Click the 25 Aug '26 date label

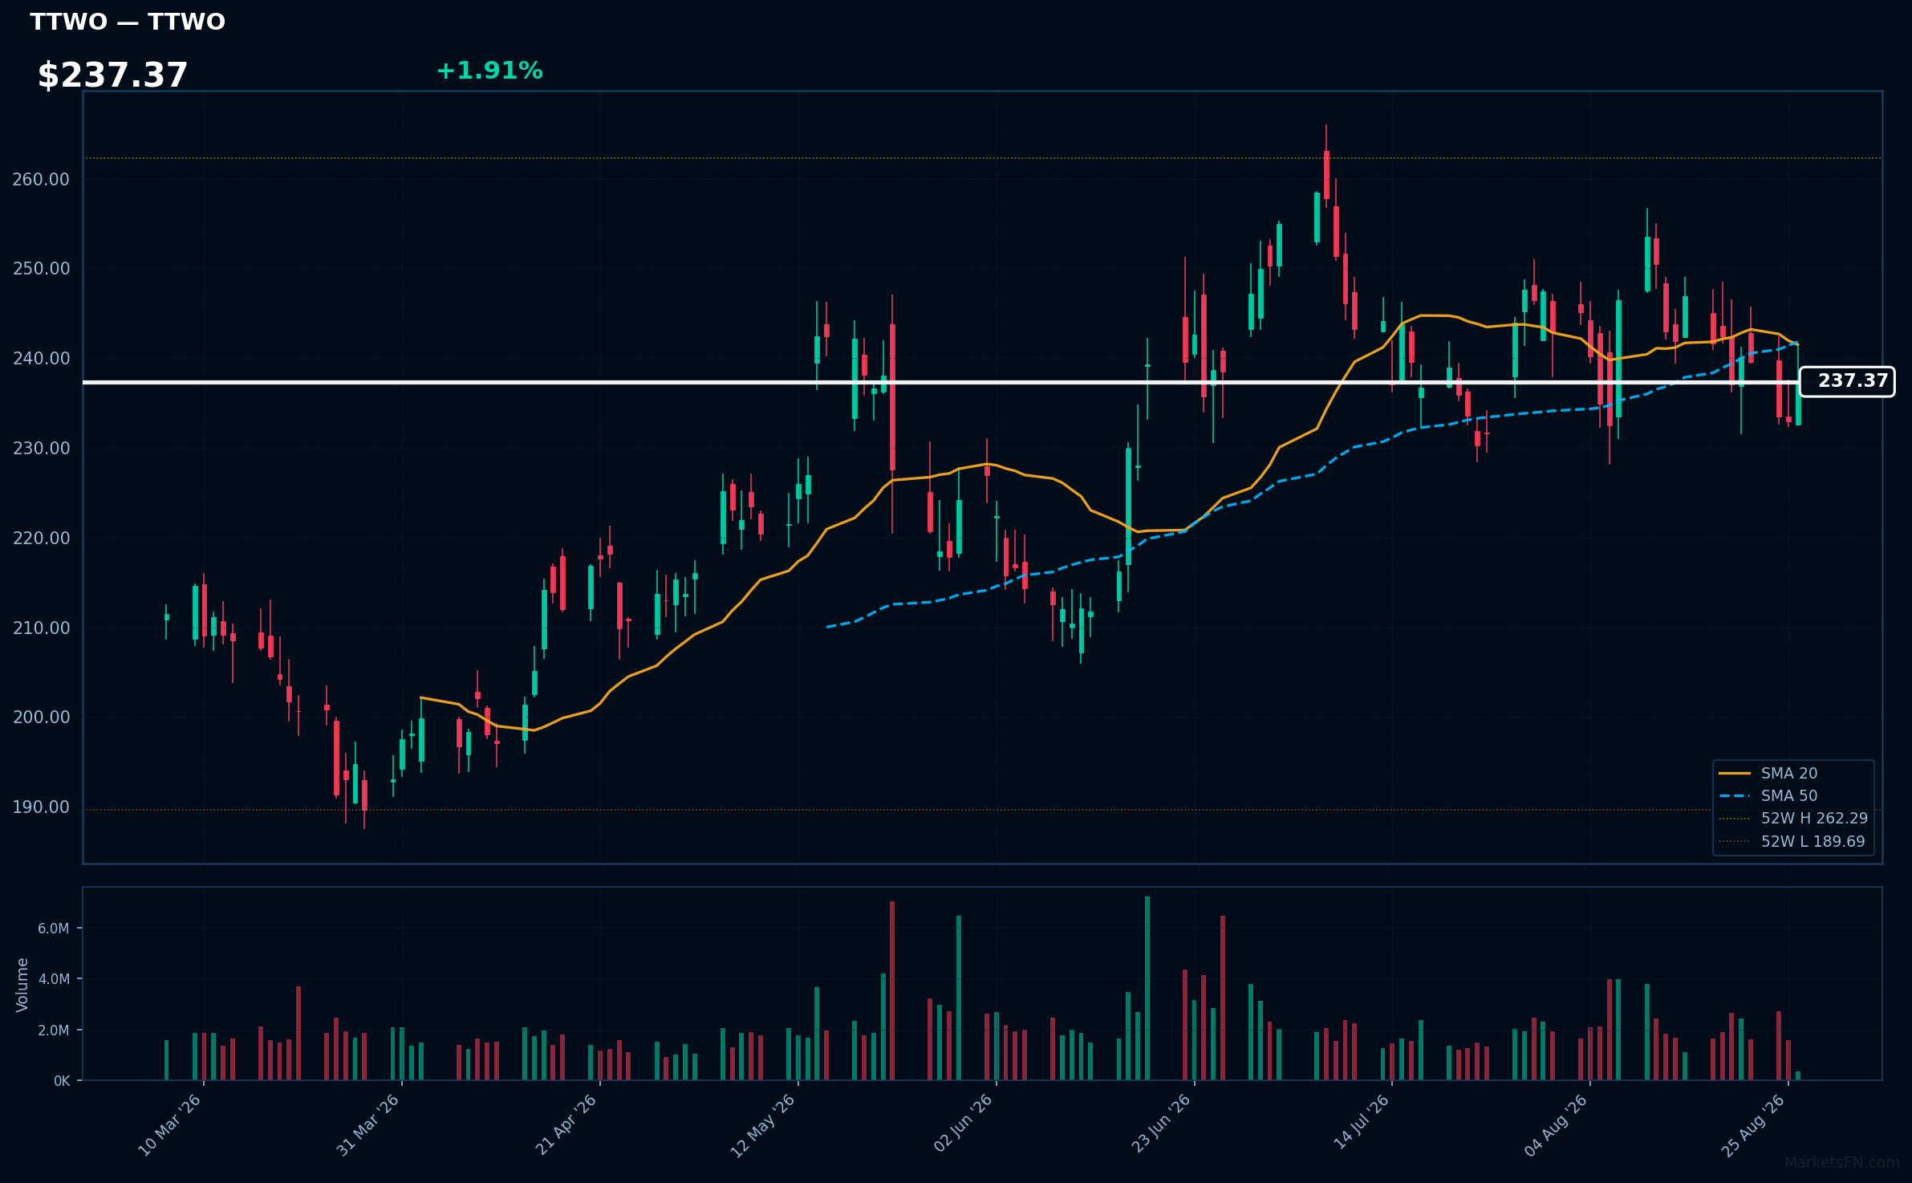pyautogui.click(x=1753, y=1125)
